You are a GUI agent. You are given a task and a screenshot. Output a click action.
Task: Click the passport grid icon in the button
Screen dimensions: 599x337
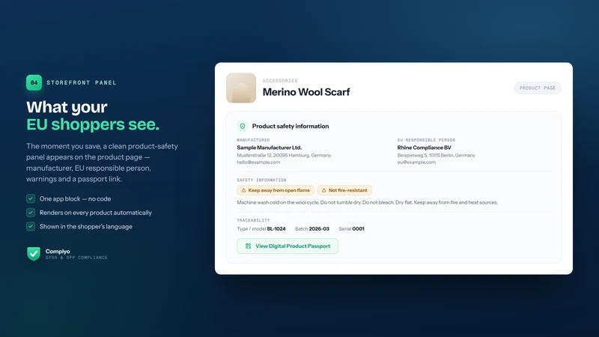(x=248, y=246)
